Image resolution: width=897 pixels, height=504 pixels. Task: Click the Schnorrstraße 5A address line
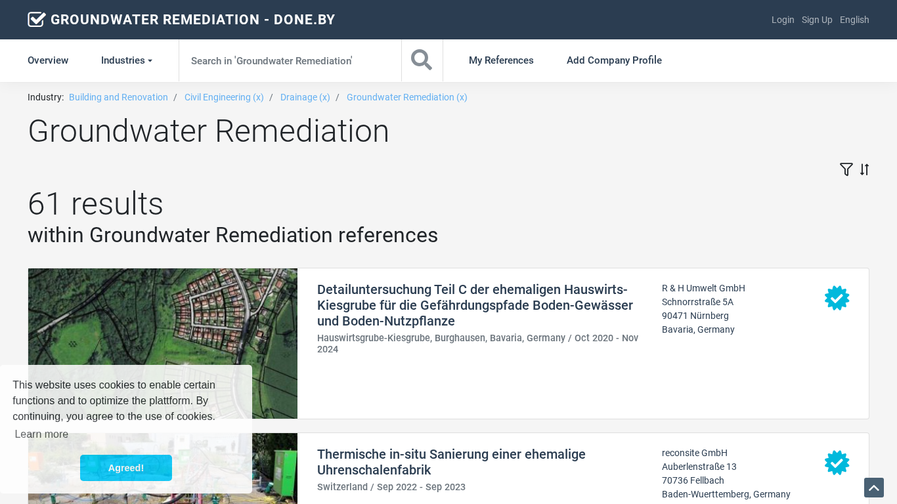697,302
